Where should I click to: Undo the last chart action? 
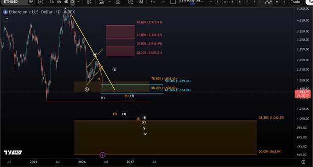(x=153, y=2)
